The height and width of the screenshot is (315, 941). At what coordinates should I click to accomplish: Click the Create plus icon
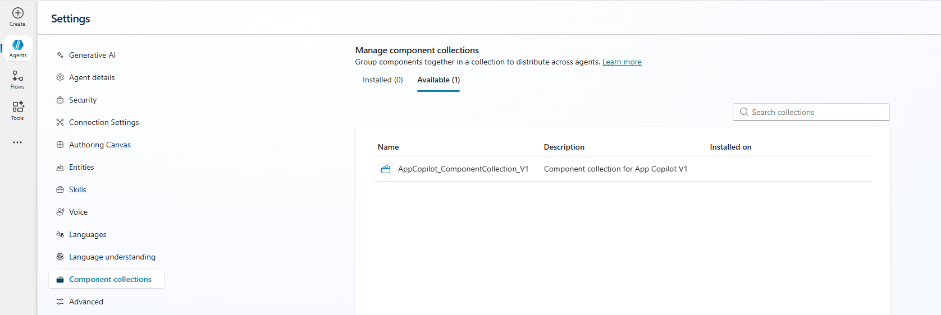(x=17, y=13)
